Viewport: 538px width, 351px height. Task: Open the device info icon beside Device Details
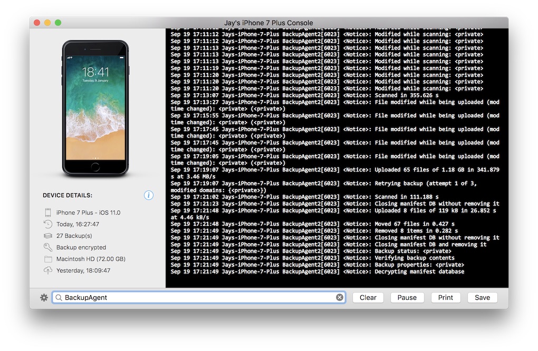[149, 195]
